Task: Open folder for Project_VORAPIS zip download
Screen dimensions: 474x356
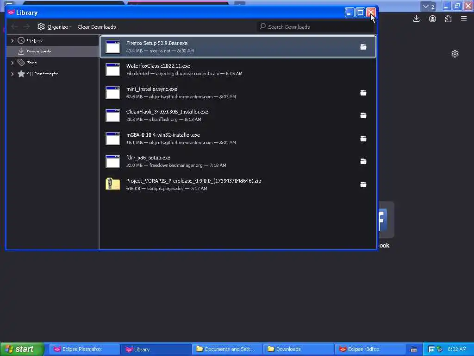Action: (363, 184)
